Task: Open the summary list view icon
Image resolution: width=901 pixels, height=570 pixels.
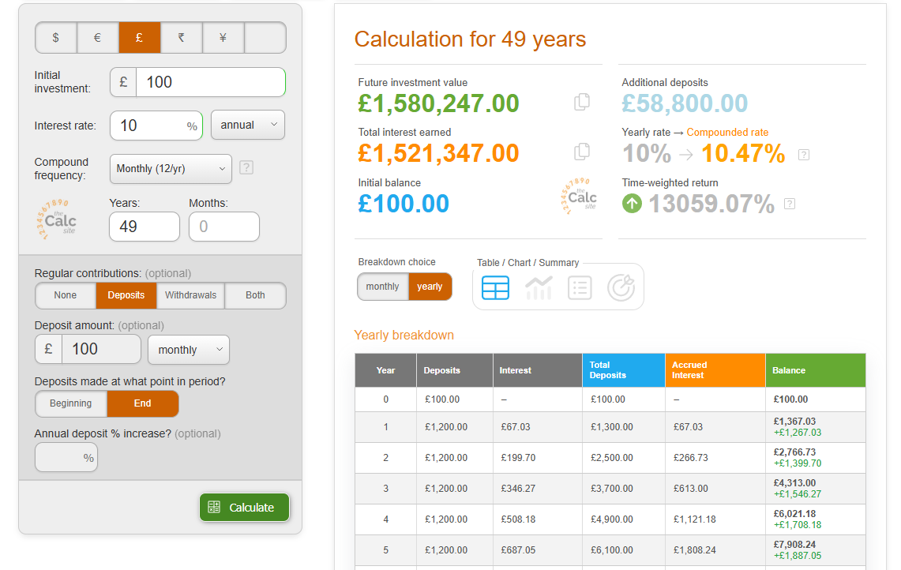Action: click(580, 287)
